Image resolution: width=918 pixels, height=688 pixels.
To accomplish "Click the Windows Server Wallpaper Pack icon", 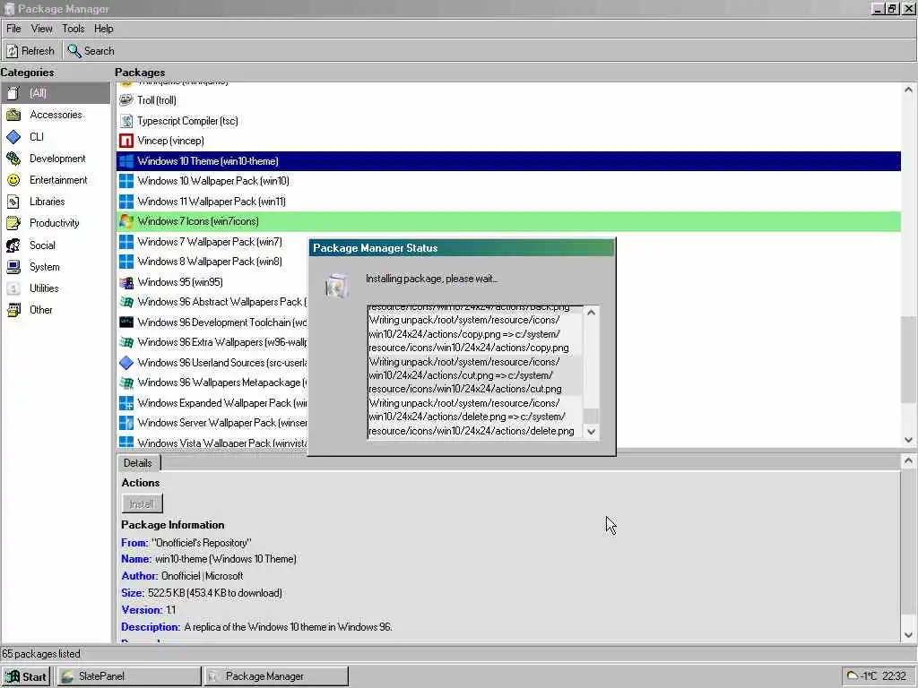I will pyautogui.click(x=126, y=423).
